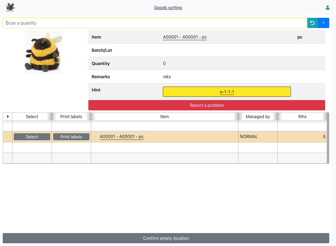Click the Goods sorting title link
Image resolution: width=336 pixels, height=246 pixels.
pyautogui.click(x=168, y=8)
